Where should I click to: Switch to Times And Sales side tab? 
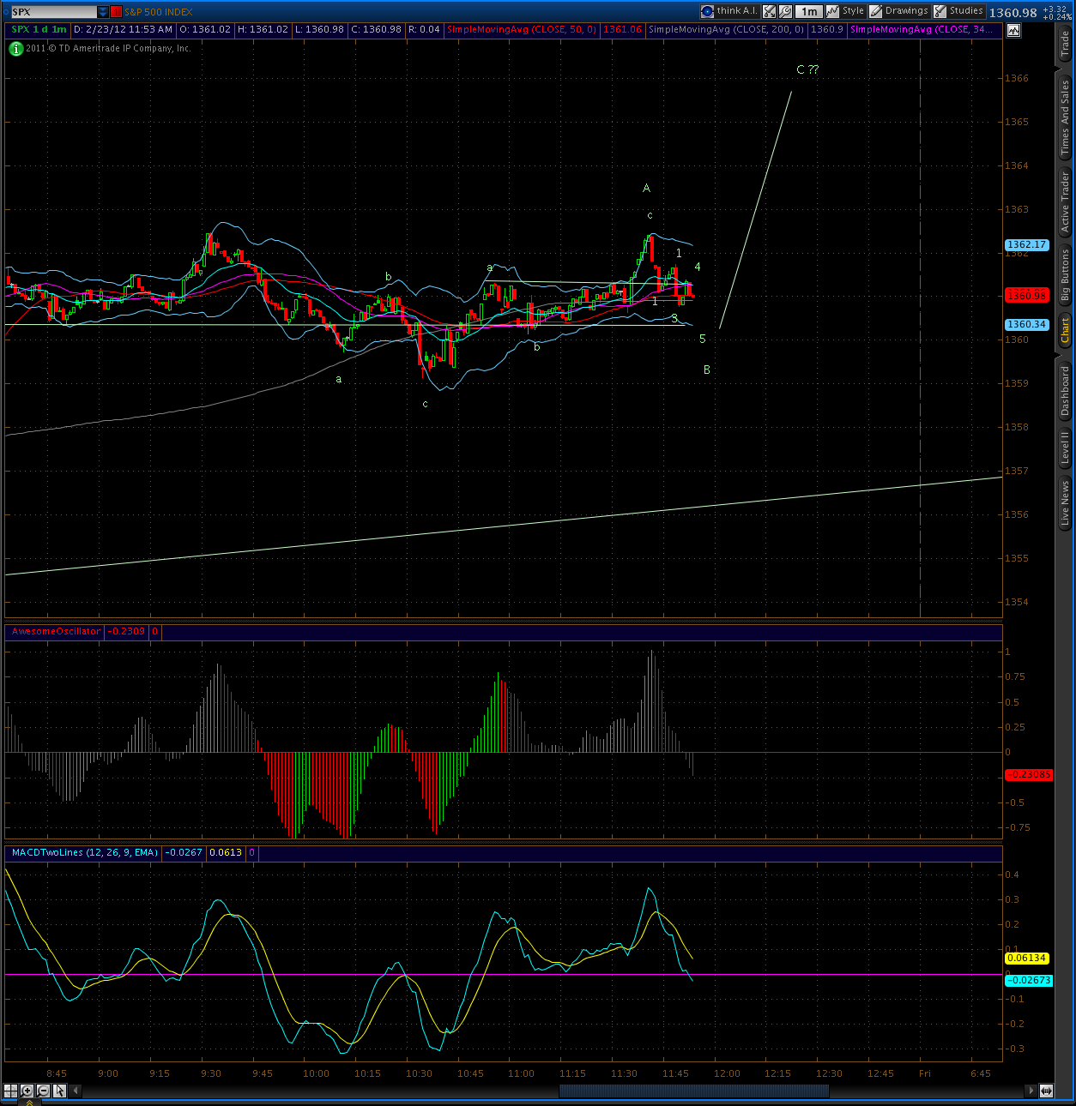[1065, 117]
